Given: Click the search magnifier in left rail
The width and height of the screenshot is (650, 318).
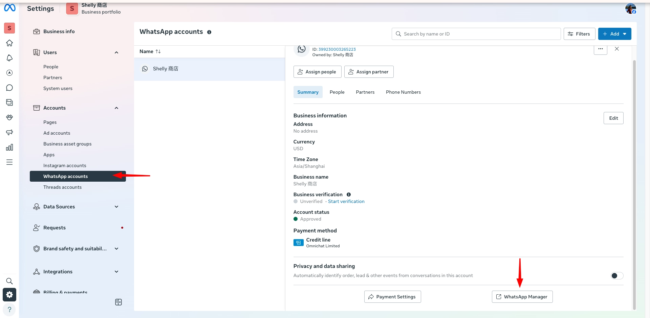Looking at the screenshot, I should click(x=9, y=281).
